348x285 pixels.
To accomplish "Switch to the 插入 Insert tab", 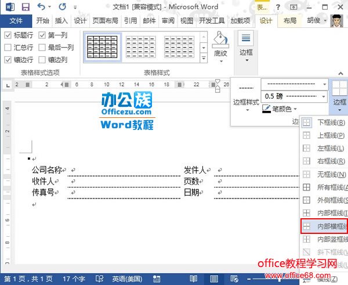I will pos(61,21).
